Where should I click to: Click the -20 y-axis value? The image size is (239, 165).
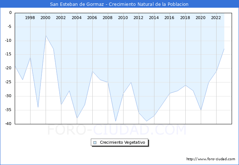[x=8, y=68]
